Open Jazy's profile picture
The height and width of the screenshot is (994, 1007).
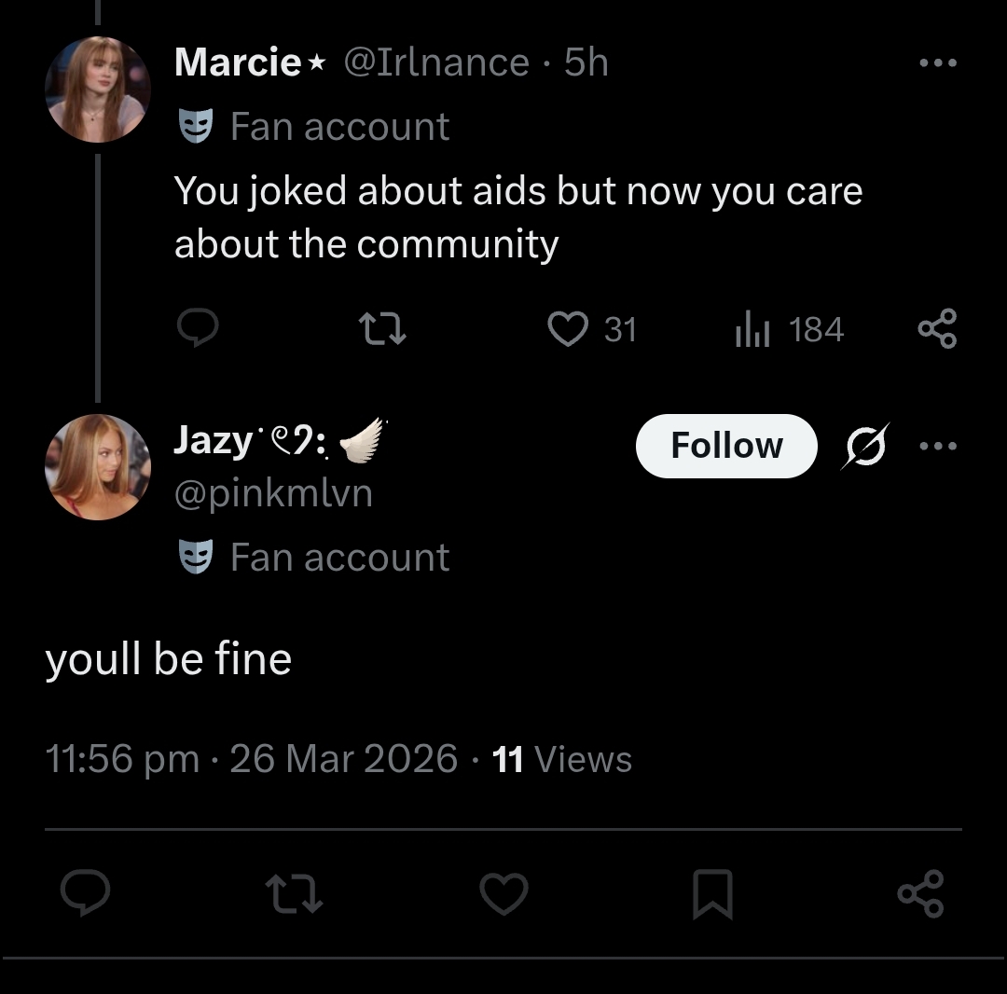(98, 466)
